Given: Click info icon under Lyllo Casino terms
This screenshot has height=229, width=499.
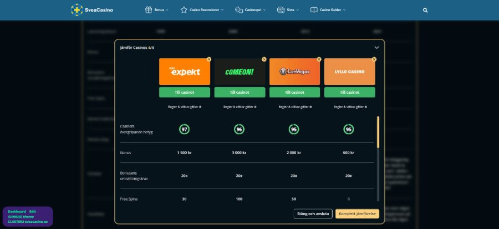Looking at the screenshot, I should 365,107.
